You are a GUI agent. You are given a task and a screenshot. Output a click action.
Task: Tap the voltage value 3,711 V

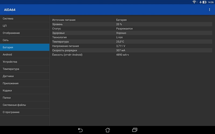click(120, 46)
